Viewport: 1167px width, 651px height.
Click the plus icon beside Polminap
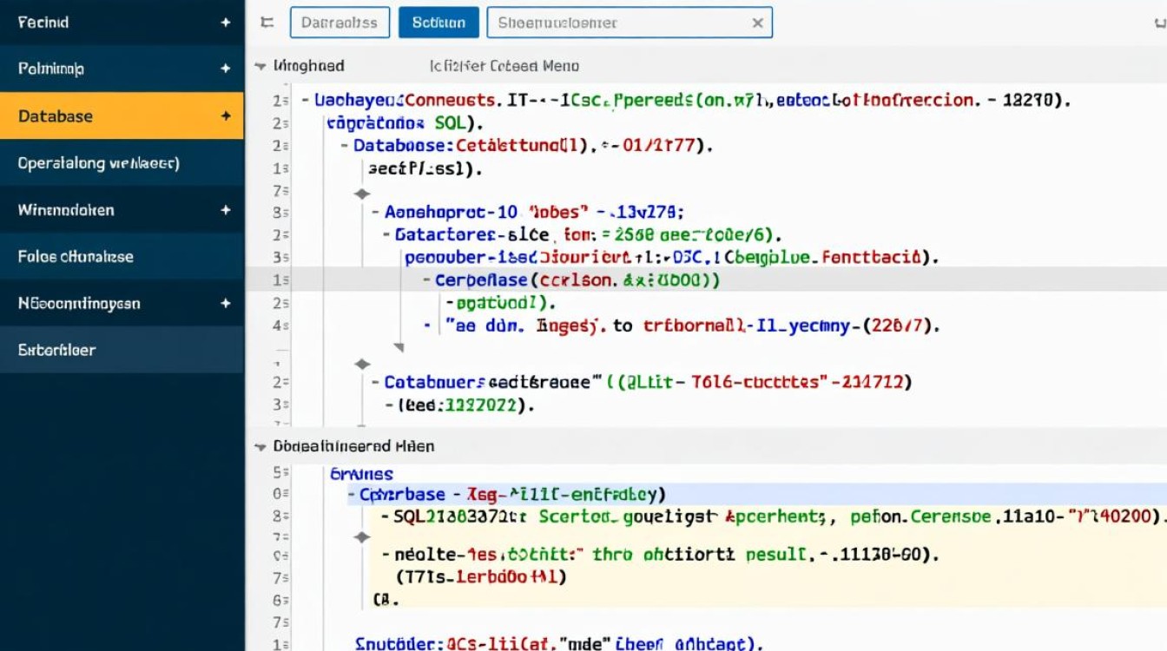click(x=226, y=69)
